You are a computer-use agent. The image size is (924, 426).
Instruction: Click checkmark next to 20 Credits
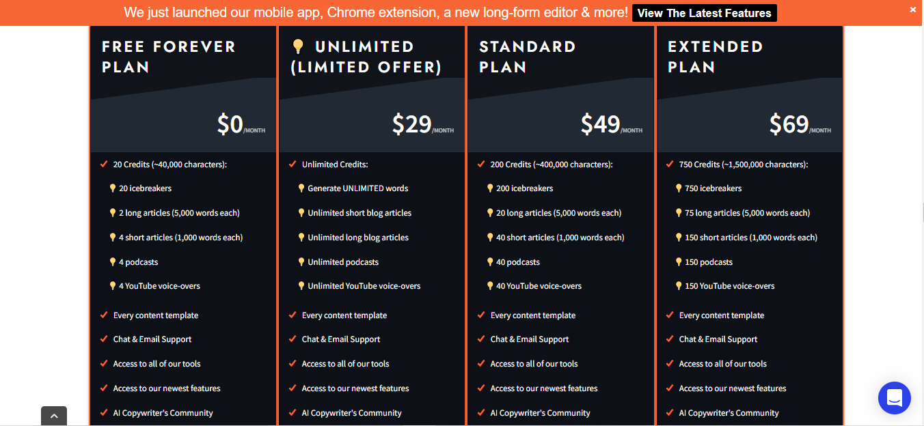[104, 165]
